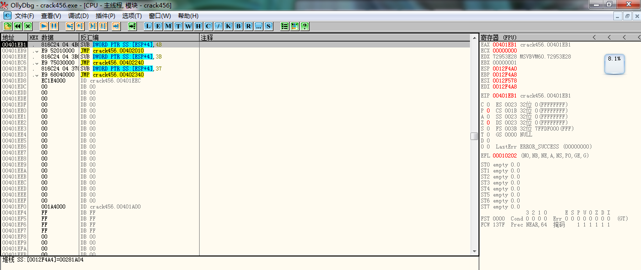
Task: Click the EAX register value 00401EB1
Action: click(x=505, y=44)
